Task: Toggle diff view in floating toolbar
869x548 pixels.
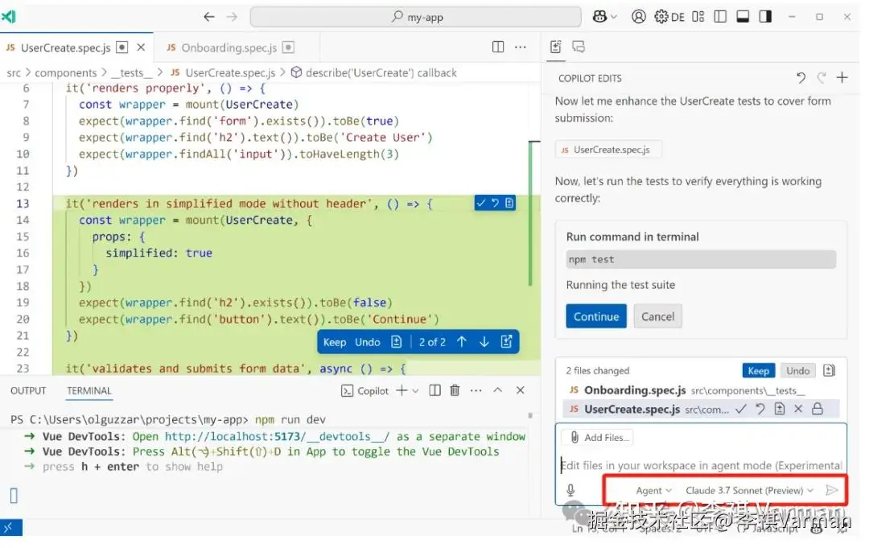Action: tap(396, 342)
